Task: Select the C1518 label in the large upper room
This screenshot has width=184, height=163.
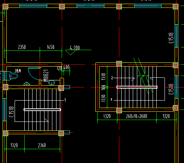Action: 171,38
